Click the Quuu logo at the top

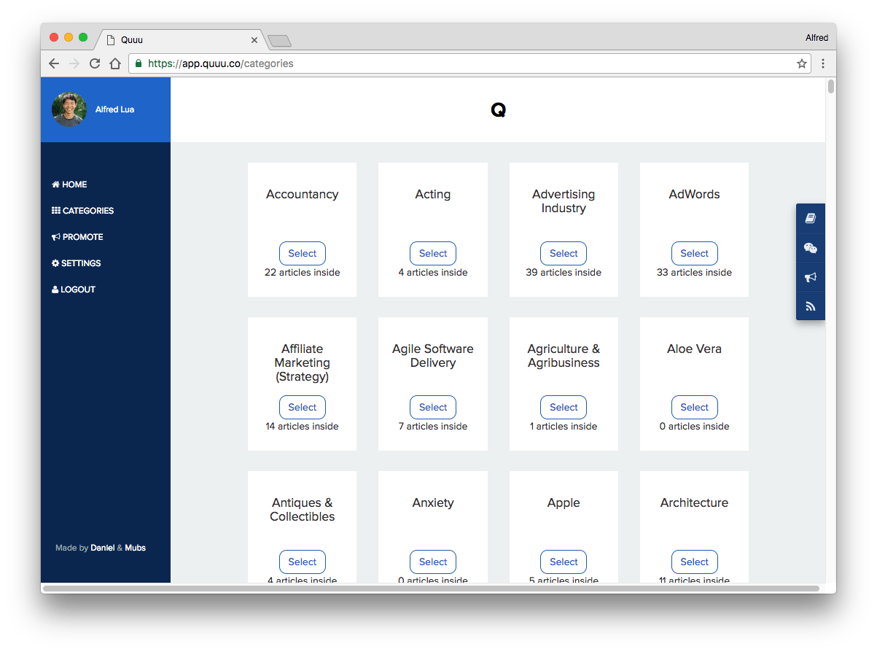pyautogui.click(x=498, y=109)
